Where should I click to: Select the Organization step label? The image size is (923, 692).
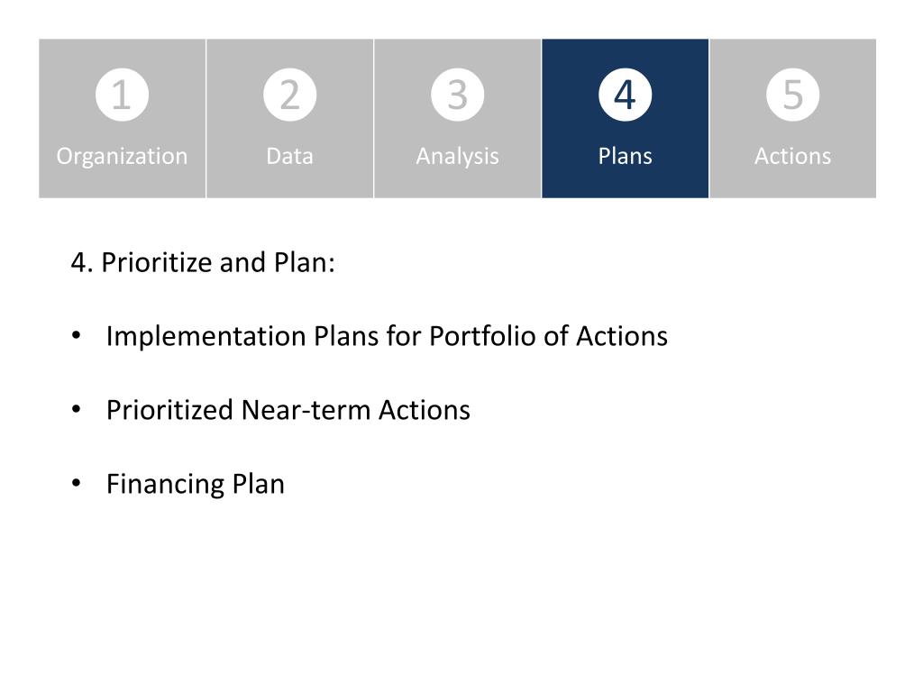coord(122,157)
